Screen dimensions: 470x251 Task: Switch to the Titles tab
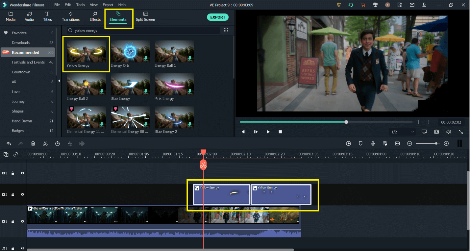(x=47, y=16)
